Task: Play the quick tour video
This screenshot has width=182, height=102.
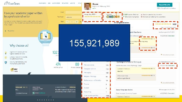Action: (10, 31)
